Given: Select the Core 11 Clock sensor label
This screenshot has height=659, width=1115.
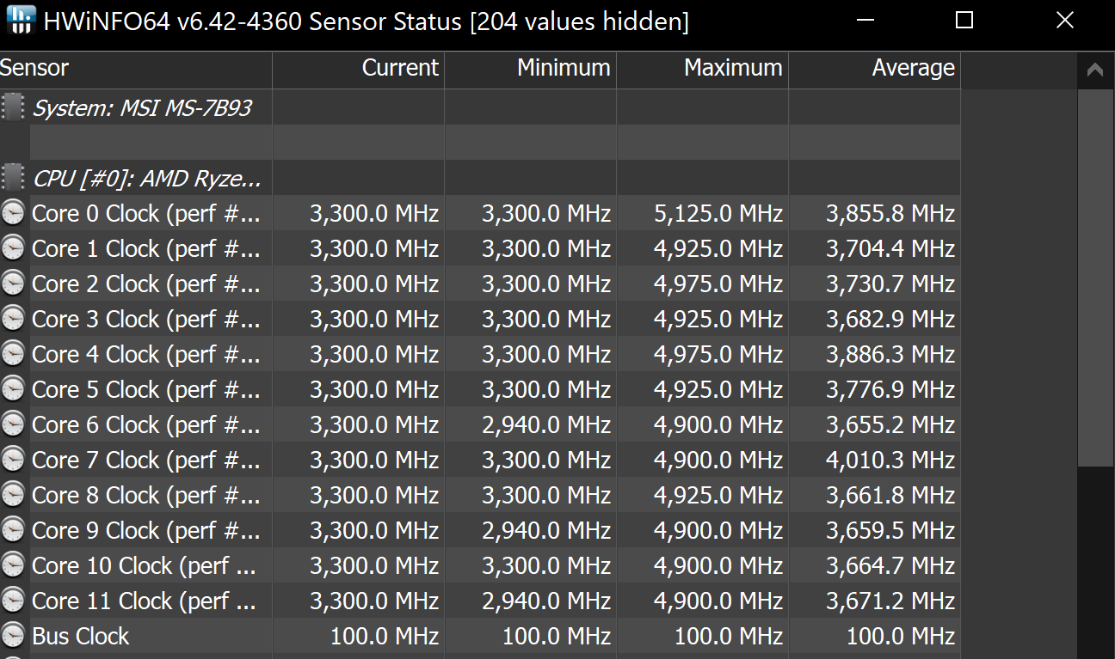Looking at the screenshot, I should coord(144,601).
